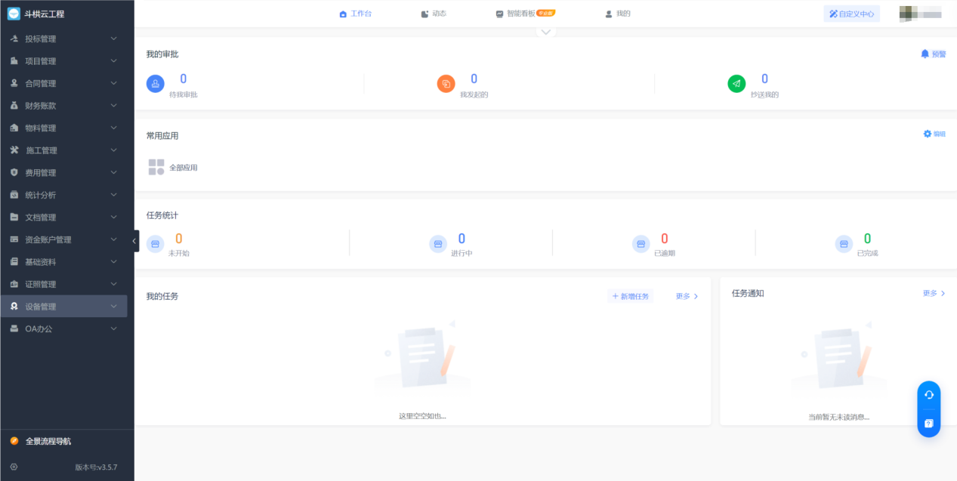
Task: Expand the 财务账款 sidebar menu
Action: 63,106
